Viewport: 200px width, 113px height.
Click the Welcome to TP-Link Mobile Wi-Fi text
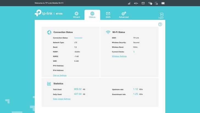pos(49,3)
